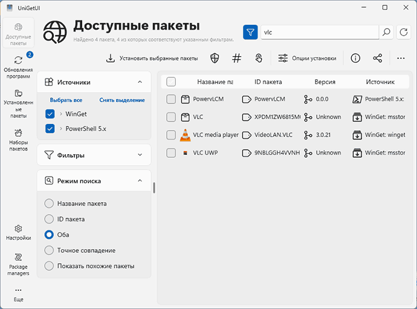Click version branch icon in VLC media player row
Screen dimensions: 417x309
click(x=308, y=135)
